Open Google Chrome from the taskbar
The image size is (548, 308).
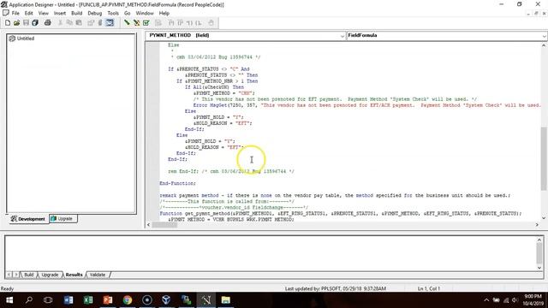128,300
